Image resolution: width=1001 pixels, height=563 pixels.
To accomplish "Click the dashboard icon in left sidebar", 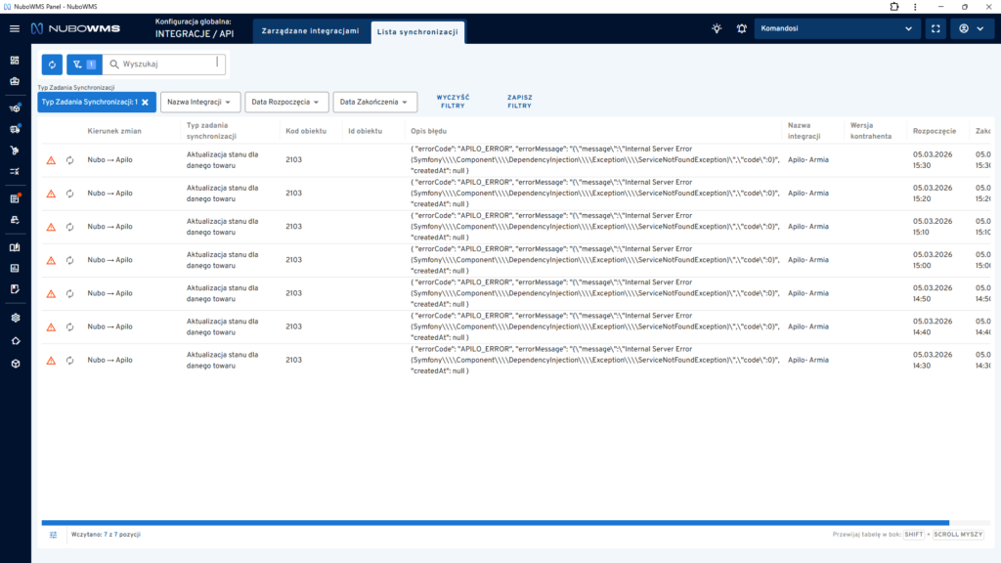I will pos(15,61).
